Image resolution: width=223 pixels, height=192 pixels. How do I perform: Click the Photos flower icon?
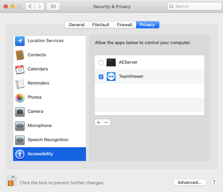tap(20, 98)
